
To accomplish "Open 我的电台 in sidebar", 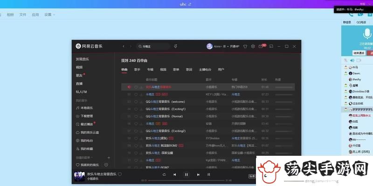I will pyautogui.click(x=84, y=140).
